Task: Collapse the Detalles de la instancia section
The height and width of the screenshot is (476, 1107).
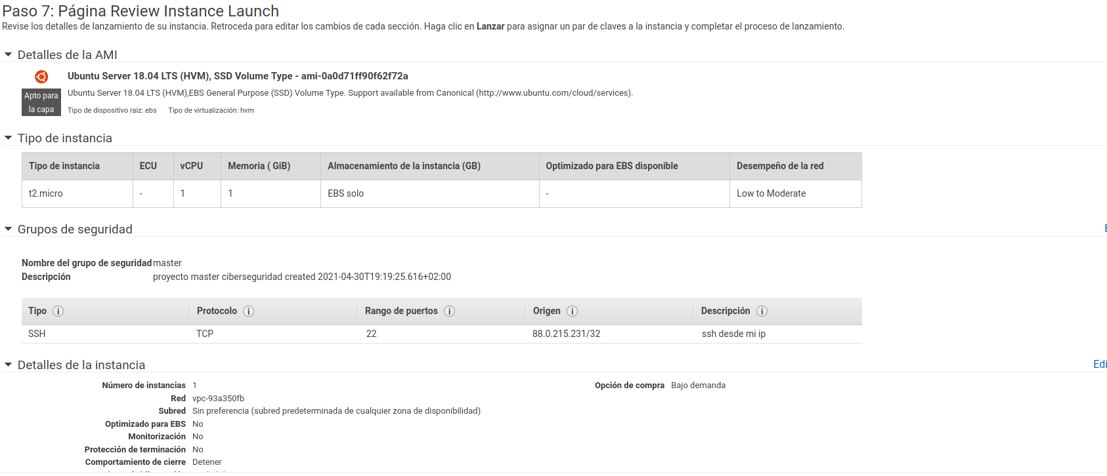Action: coord(9,365)
